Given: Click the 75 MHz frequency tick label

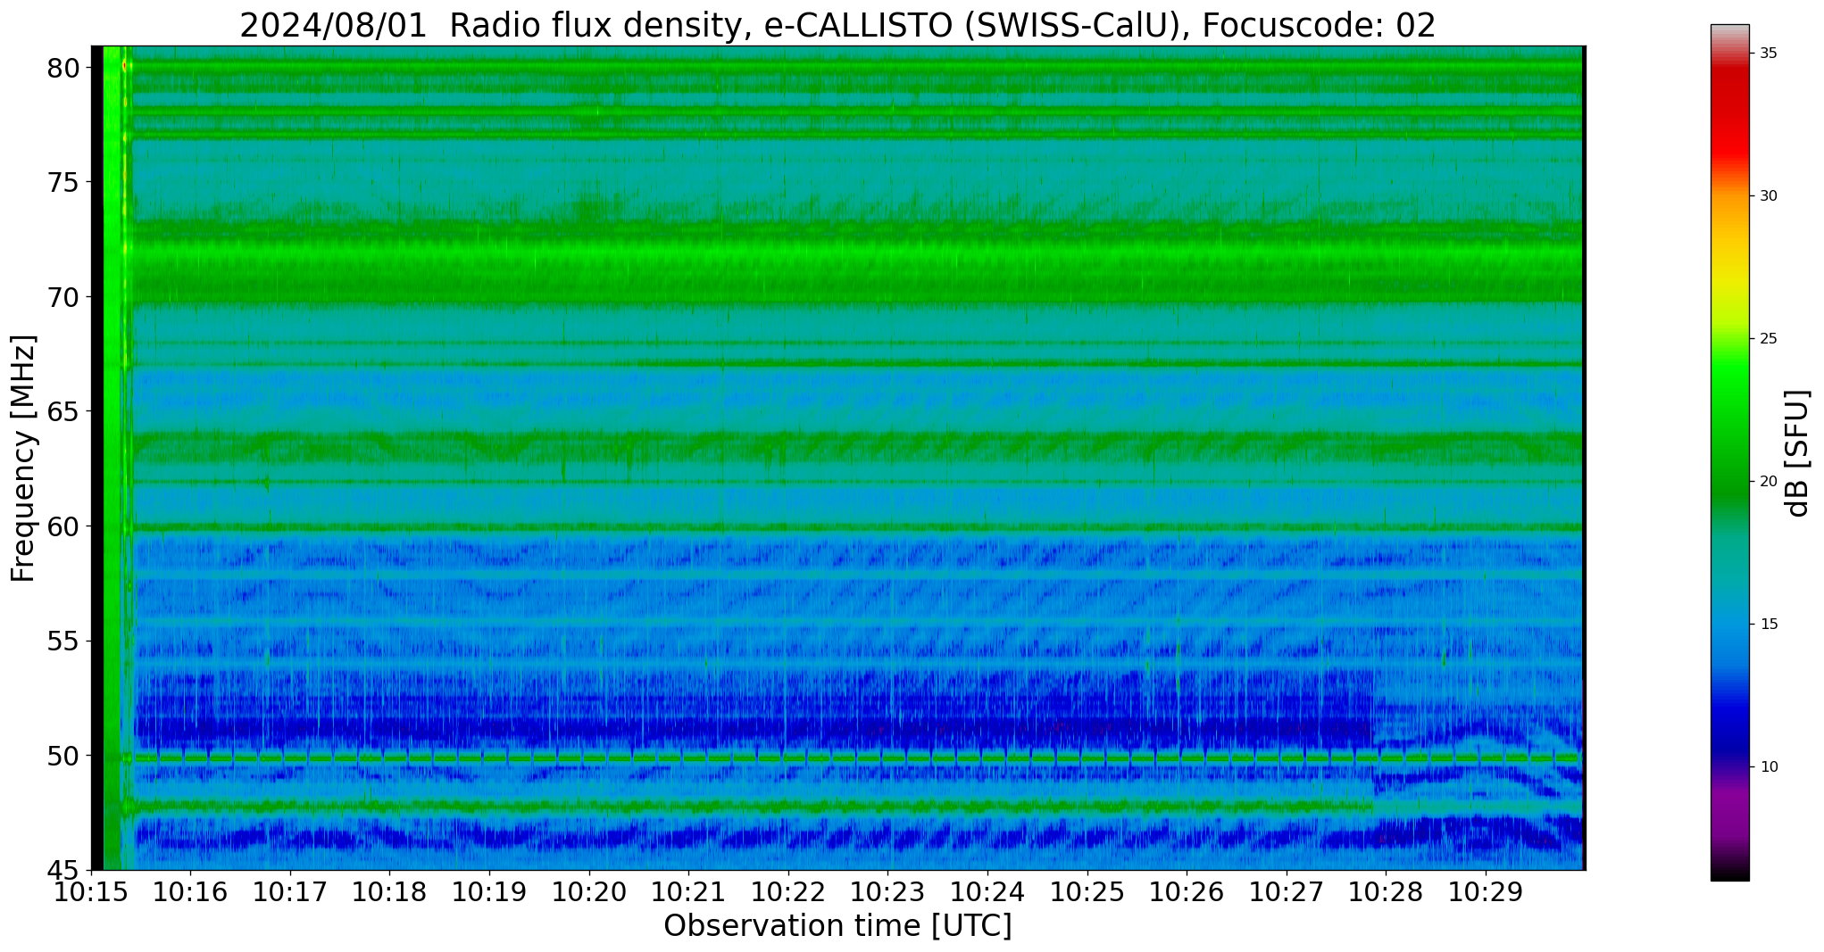Looking at the screenshot, I should (x=62, y=183).
